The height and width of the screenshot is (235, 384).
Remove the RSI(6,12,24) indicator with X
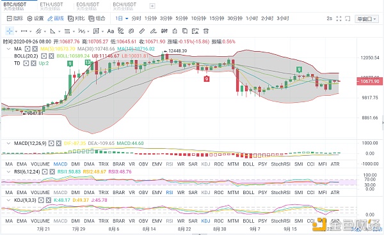(52, 172)
